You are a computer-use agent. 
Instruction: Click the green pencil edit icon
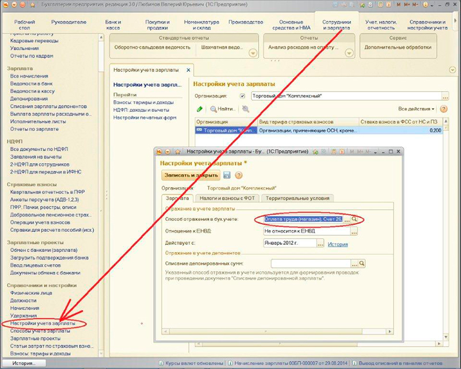pos(199,108)
